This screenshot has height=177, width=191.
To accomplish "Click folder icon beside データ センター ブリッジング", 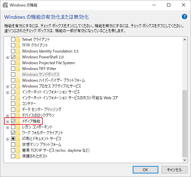I will pos(18,110).
